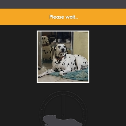The height and width of the screenshot is (126, 126).
Task: Click the dog's spotted back in the photo
Action: (x=81, y=59)
